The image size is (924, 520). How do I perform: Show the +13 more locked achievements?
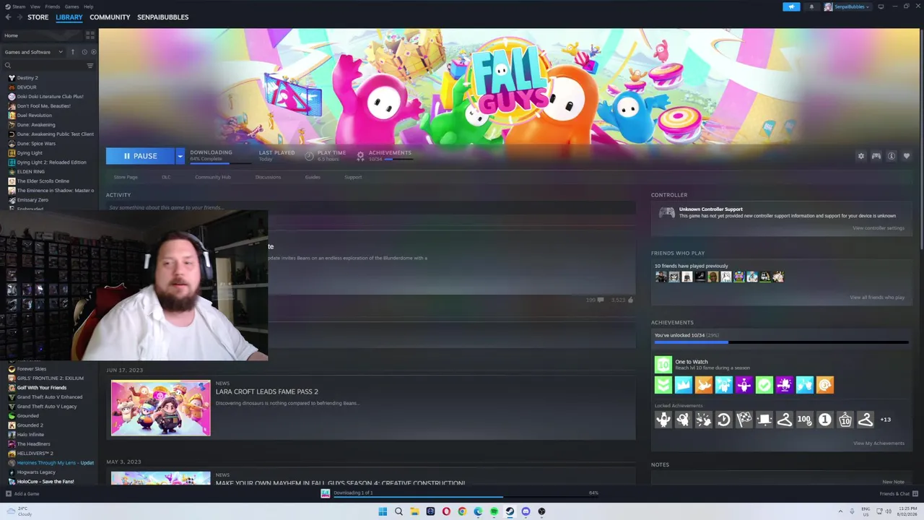(886, 420)
